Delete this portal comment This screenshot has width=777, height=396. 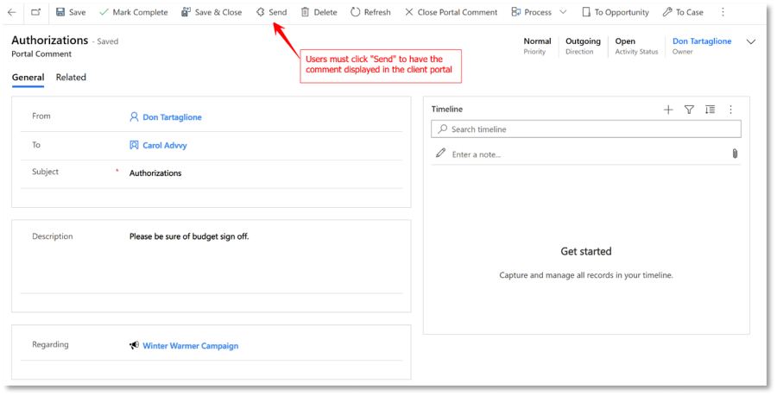tap(319, 12)
